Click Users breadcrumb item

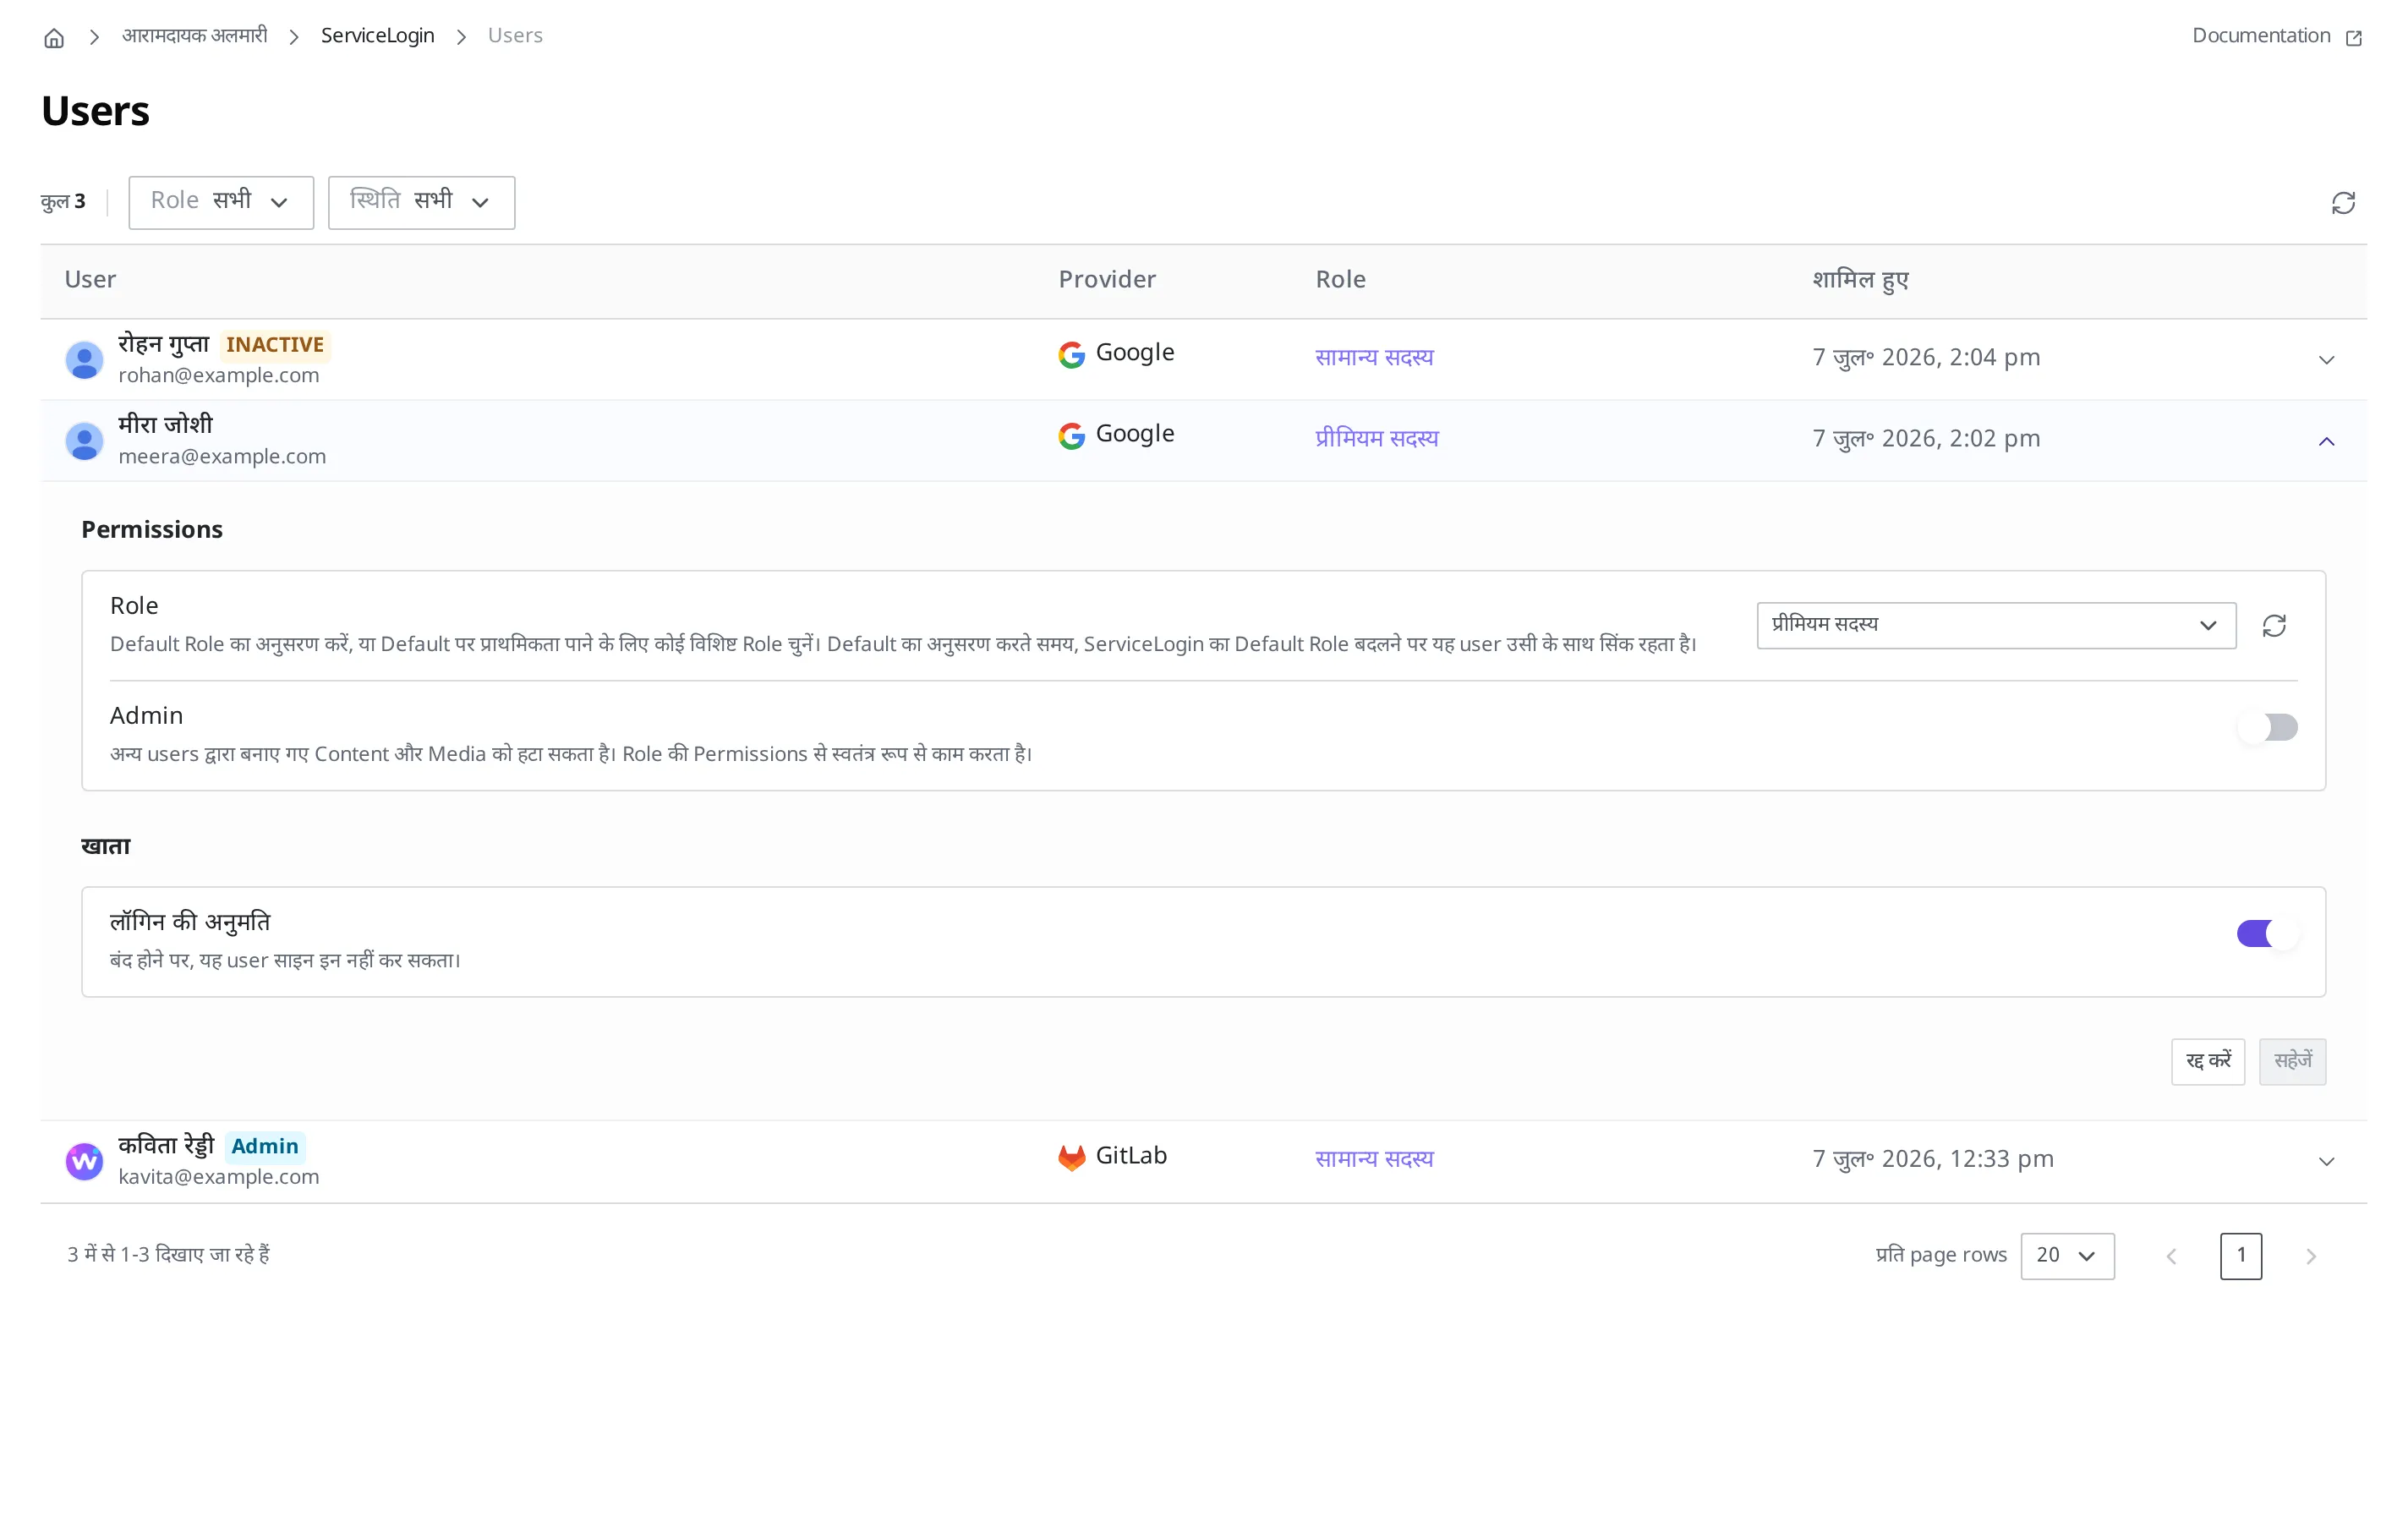tap(515, 36)
